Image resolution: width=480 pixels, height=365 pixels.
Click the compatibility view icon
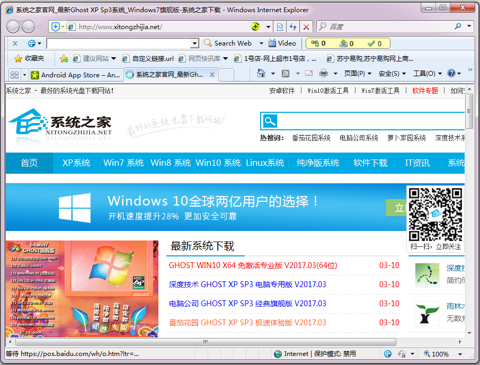coord(280,26)
